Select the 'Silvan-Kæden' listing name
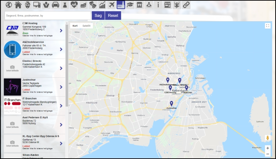This screenshot has width=276, height=159. [x=30, y=155]
